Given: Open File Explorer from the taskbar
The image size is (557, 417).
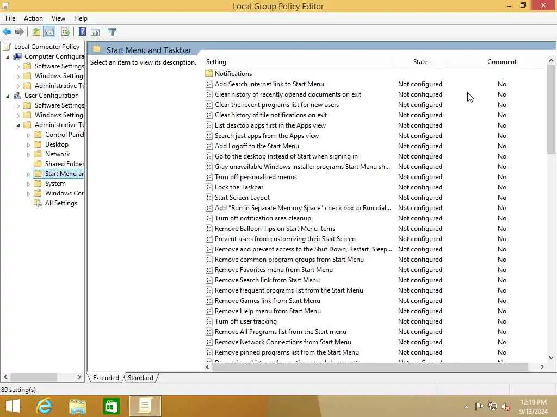Looking at the screenshot, I should [x=77, y=406].
